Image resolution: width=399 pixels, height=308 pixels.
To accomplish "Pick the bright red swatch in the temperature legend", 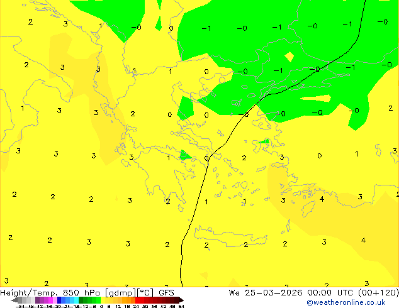I will (137, 300).
